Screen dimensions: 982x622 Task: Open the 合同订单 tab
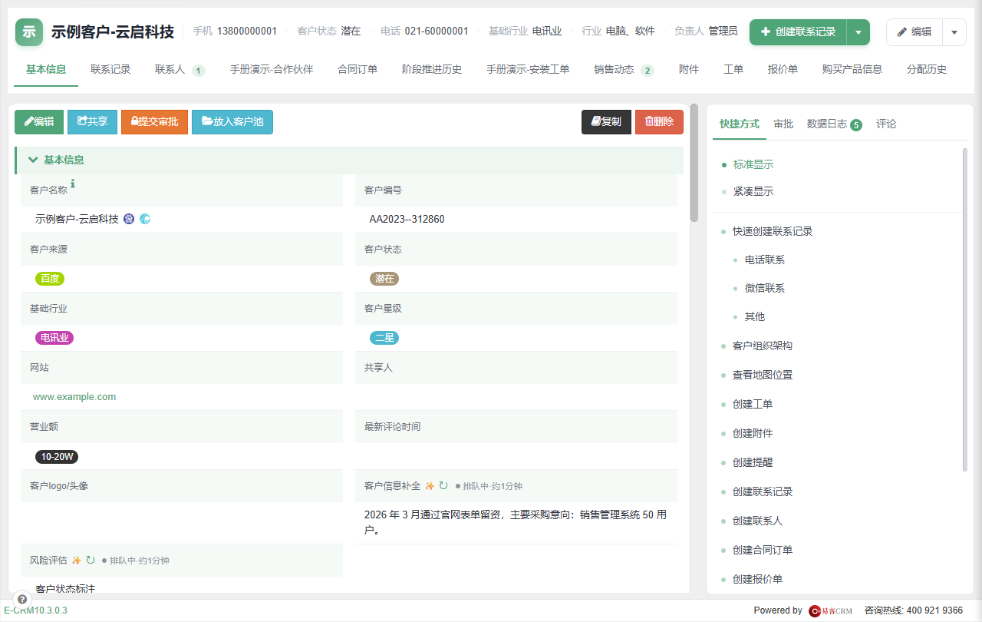tap(358, 69)
